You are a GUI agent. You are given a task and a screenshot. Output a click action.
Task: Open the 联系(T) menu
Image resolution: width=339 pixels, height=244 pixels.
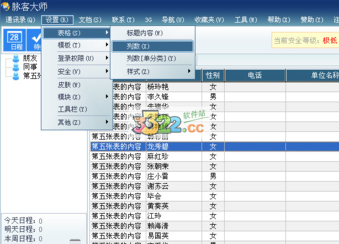pyautogui.click(x=123, y=20)
